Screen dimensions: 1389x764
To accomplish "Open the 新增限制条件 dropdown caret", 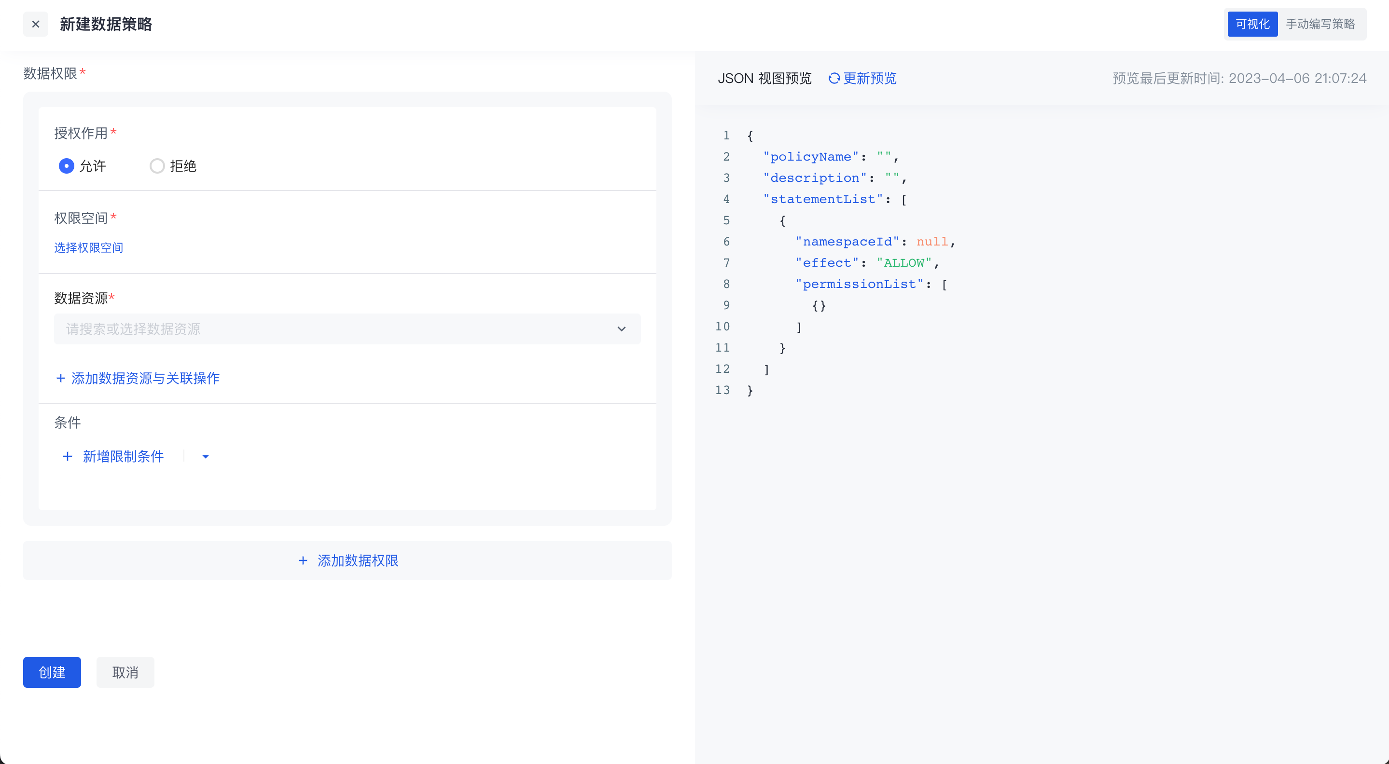I will coord(206,456).
